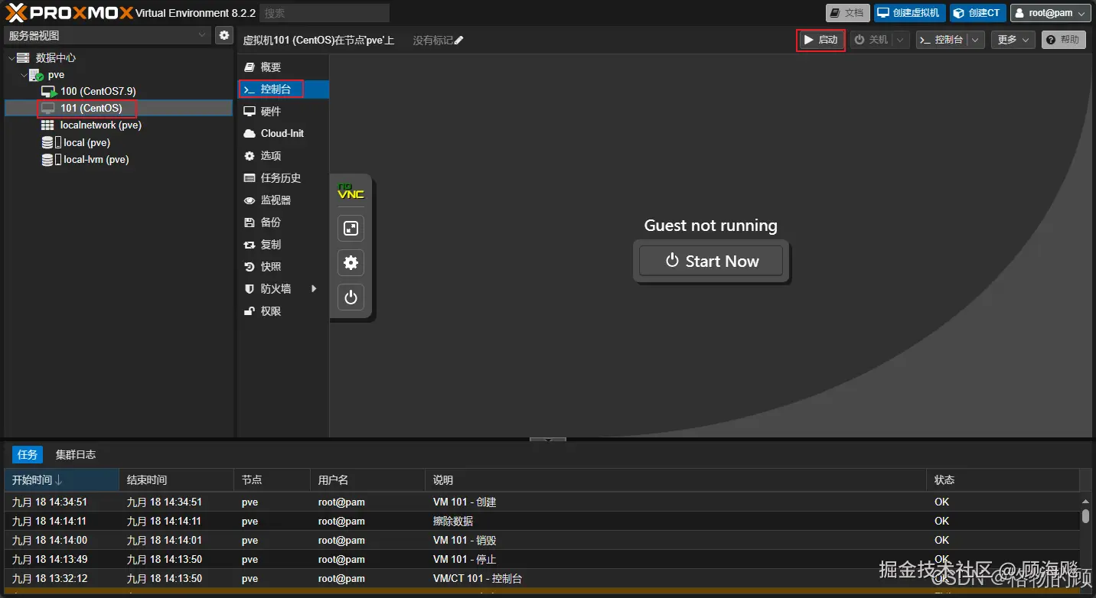The height and width of the screenshot is (598, 1096).
Task: Open the 备份 backup menu item
Action: 283,222
